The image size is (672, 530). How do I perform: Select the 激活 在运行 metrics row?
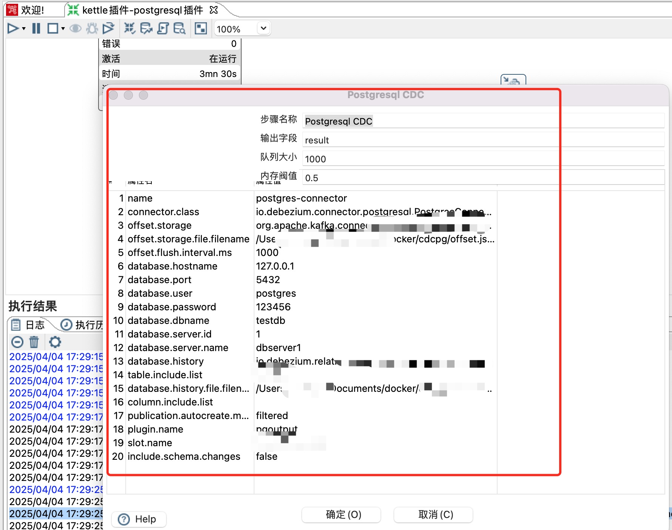pos(169,59)
